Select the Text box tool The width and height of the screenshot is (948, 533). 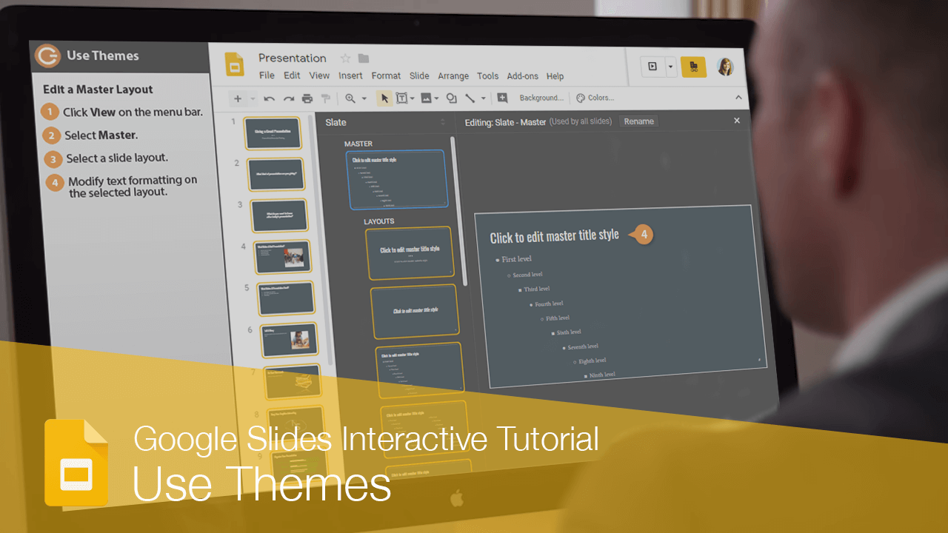tap(401, 98)
